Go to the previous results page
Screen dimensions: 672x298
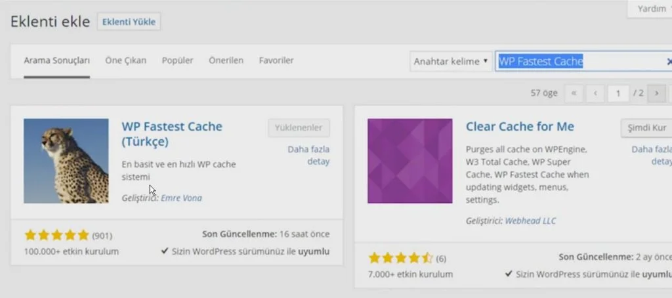595,94
